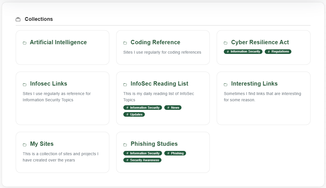This screenshot has width=326, height=188.
Task: Click the folder icon beside Coding Reference
Action: tap(125, 43)
